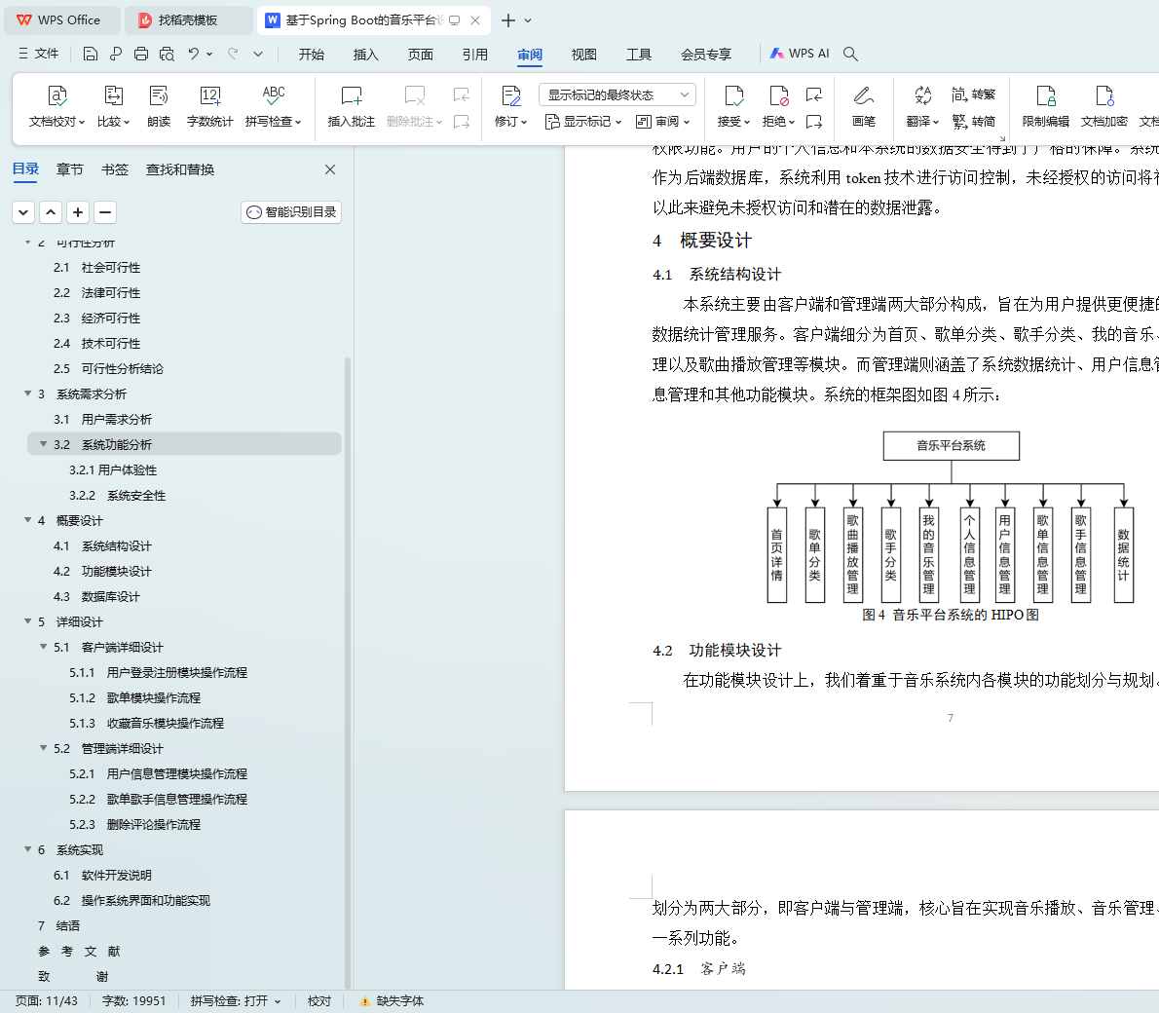Collapse the 5.2 管理端详细设计 node
The width and height of the screenshot is (1159, 1013).
(x=44, y=748)
